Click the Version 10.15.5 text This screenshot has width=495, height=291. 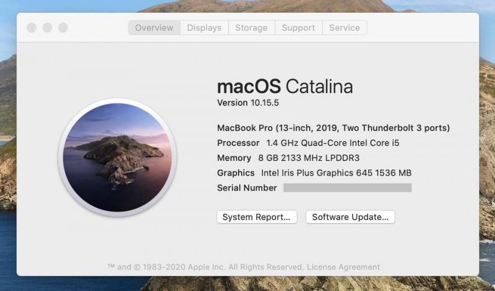coord(248,103)
